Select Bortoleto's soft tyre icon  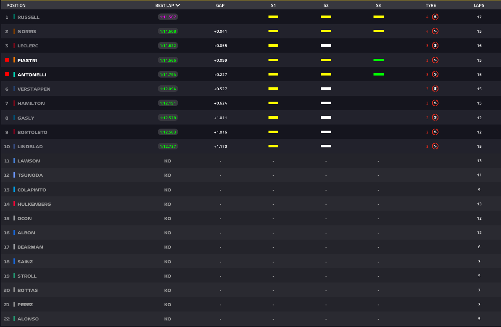pos(435,132)
